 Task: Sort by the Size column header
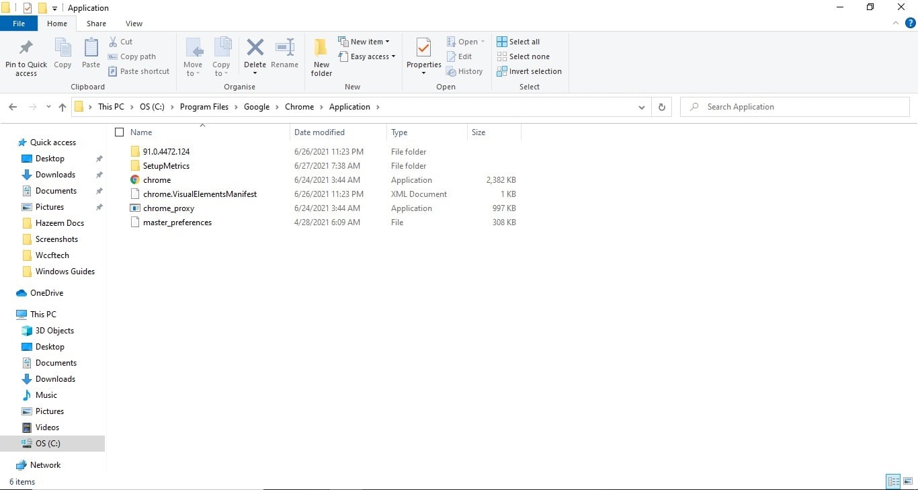click(x=478, y=132)
